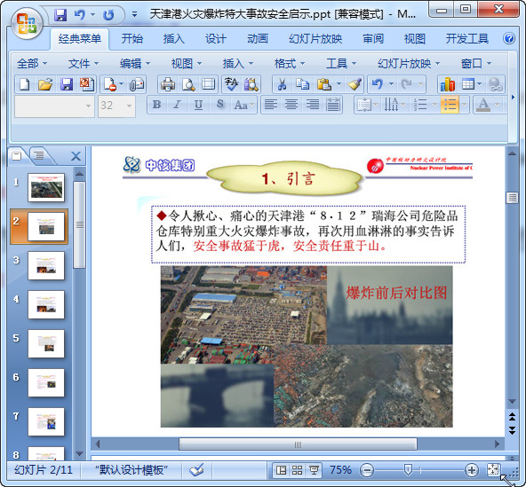
Task: Click the Office button logo
Action: (27, 23)
